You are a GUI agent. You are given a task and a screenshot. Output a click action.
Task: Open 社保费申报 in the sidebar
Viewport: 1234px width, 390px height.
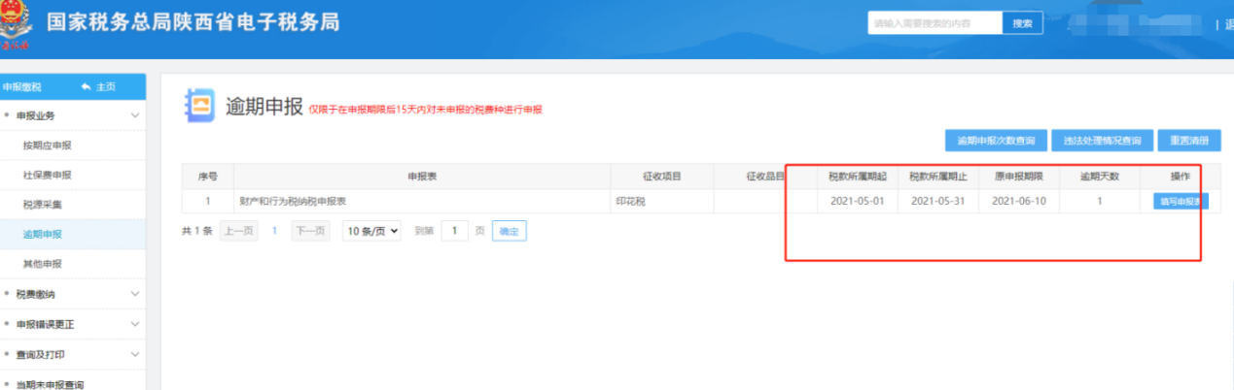(47, 176)
